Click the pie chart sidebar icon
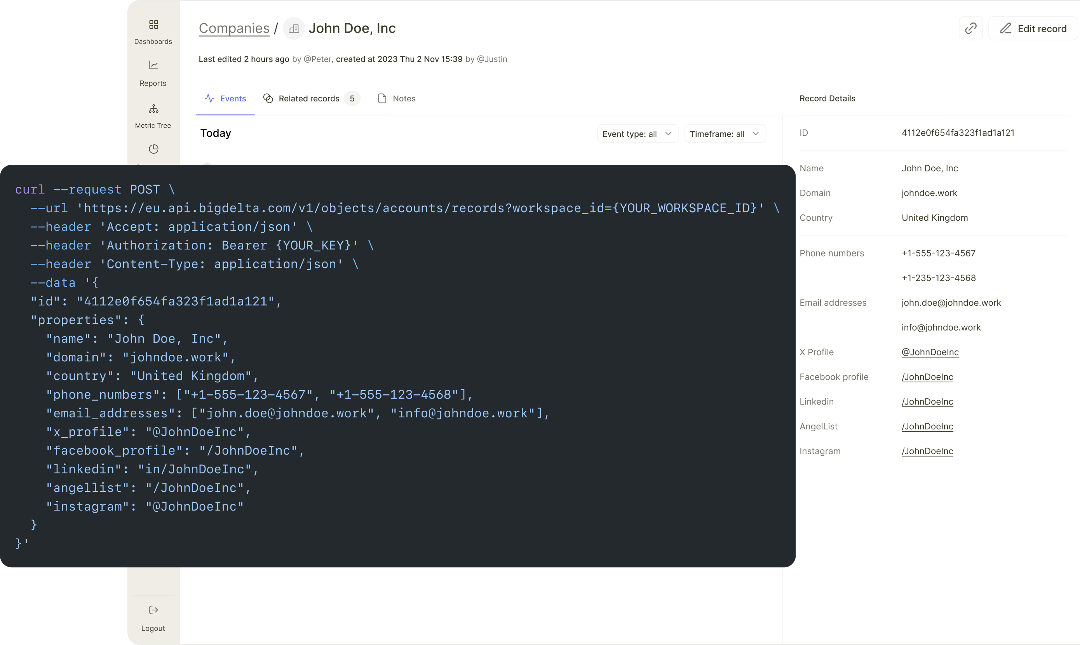Image resolution: width=1080 pixels, height=645 pixels. pos(153,149)
